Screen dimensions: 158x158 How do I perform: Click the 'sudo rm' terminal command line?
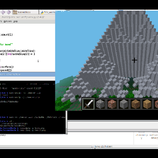point(33,117)
